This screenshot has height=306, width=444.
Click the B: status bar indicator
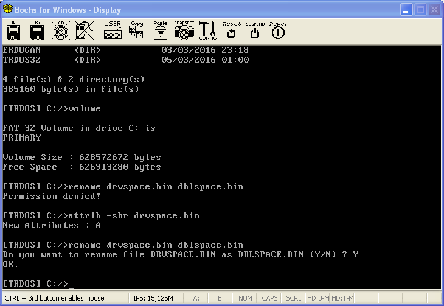click(221, 298)
